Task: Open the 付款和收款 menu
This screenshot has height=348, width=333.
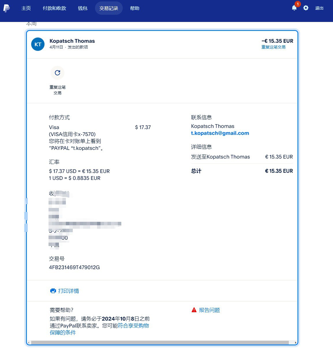Action: coord(54,8)
